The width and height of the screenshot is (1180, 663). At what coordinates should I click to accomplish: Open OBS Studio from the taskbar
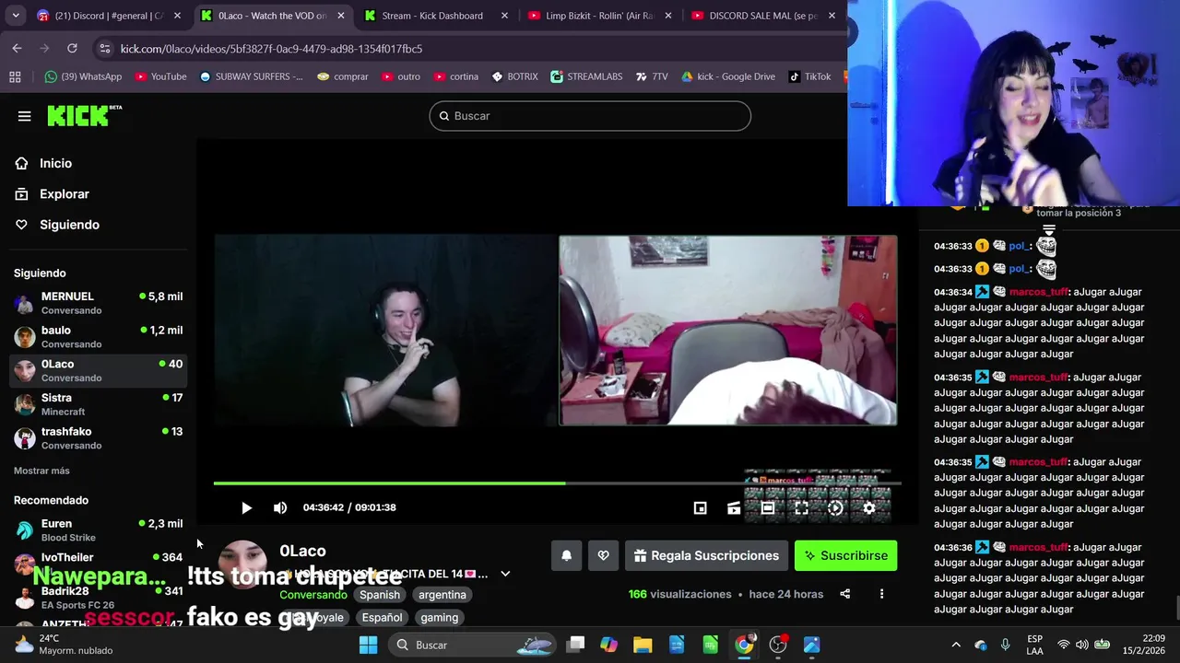[x=778, y=645]
